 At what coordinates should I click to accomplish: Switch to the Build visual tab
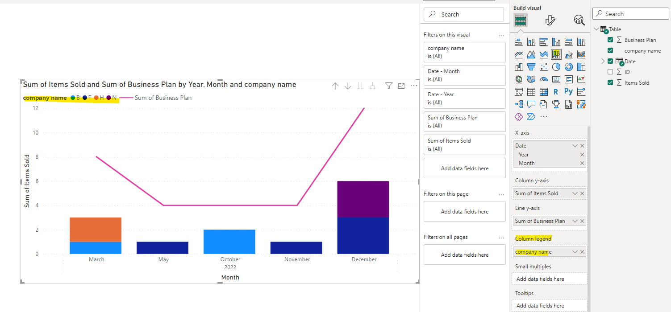click(521, 20)
